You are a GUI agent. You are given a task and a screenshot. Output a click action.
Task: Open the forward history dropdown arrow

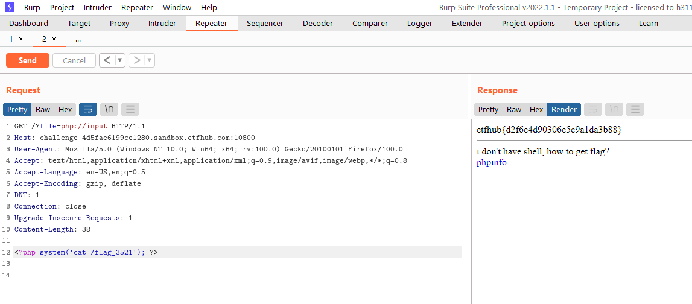[x=150, y=60]
